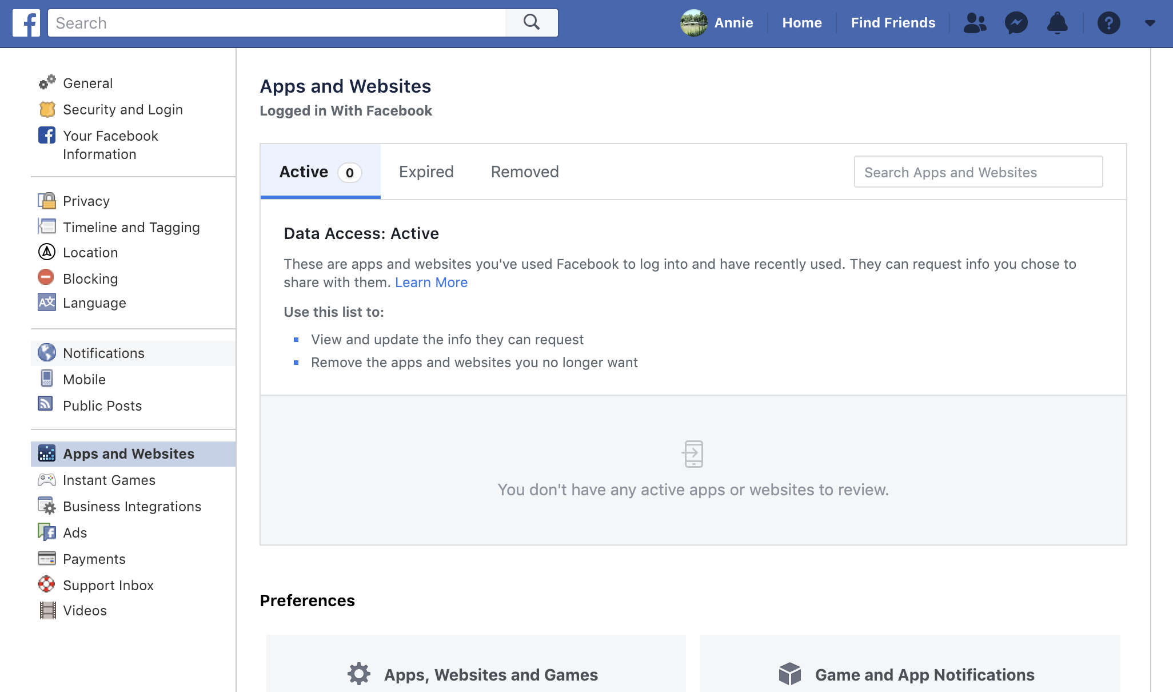Open Find Friends in top bar

pyautogui.click(x=893, y=23)
